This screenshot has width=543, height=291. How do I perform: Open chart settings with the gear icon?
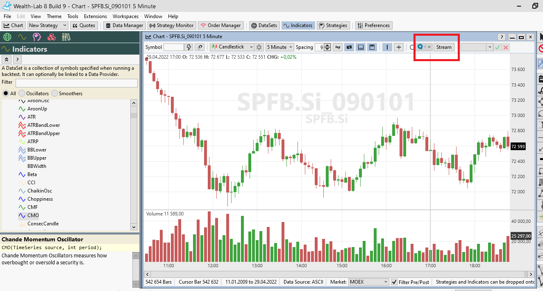tap(259, 47)
